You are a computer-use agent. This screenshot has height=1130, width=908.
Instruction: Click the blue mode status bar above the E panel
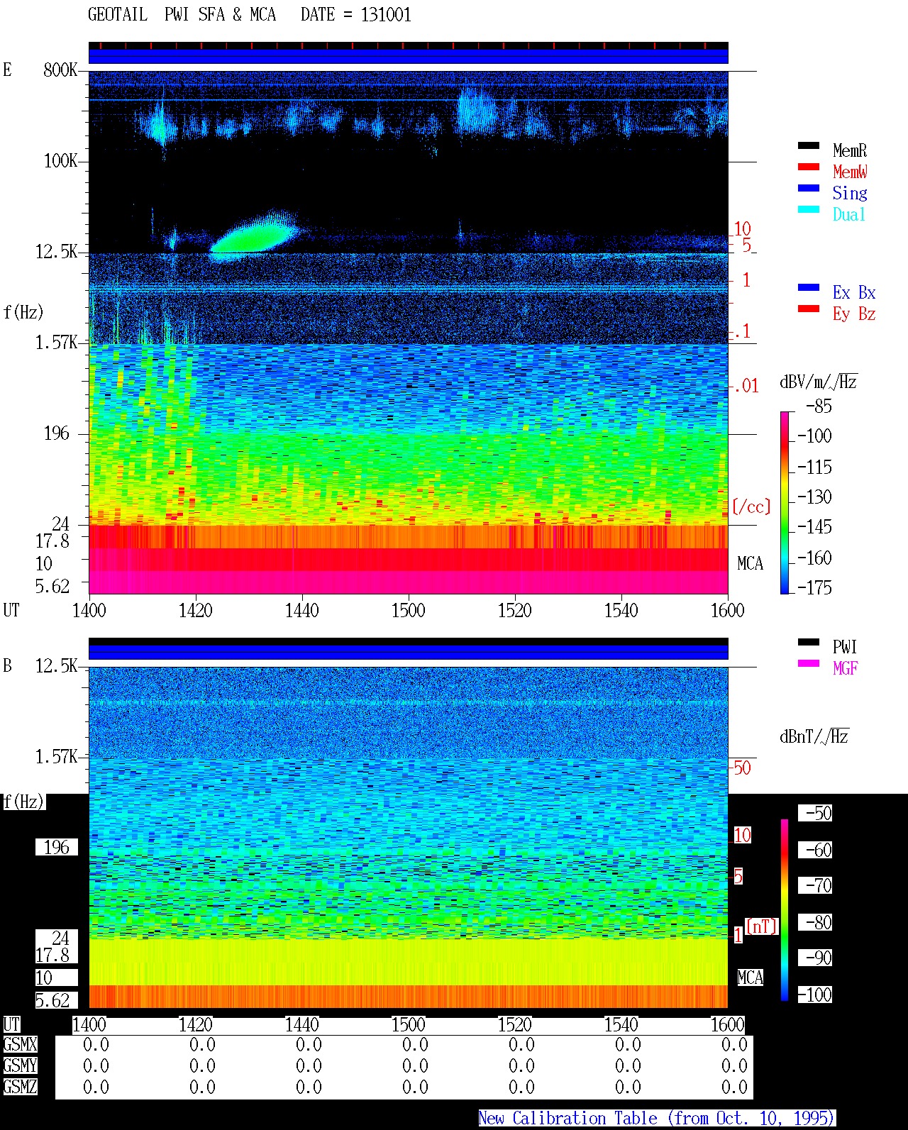[408, 56]
